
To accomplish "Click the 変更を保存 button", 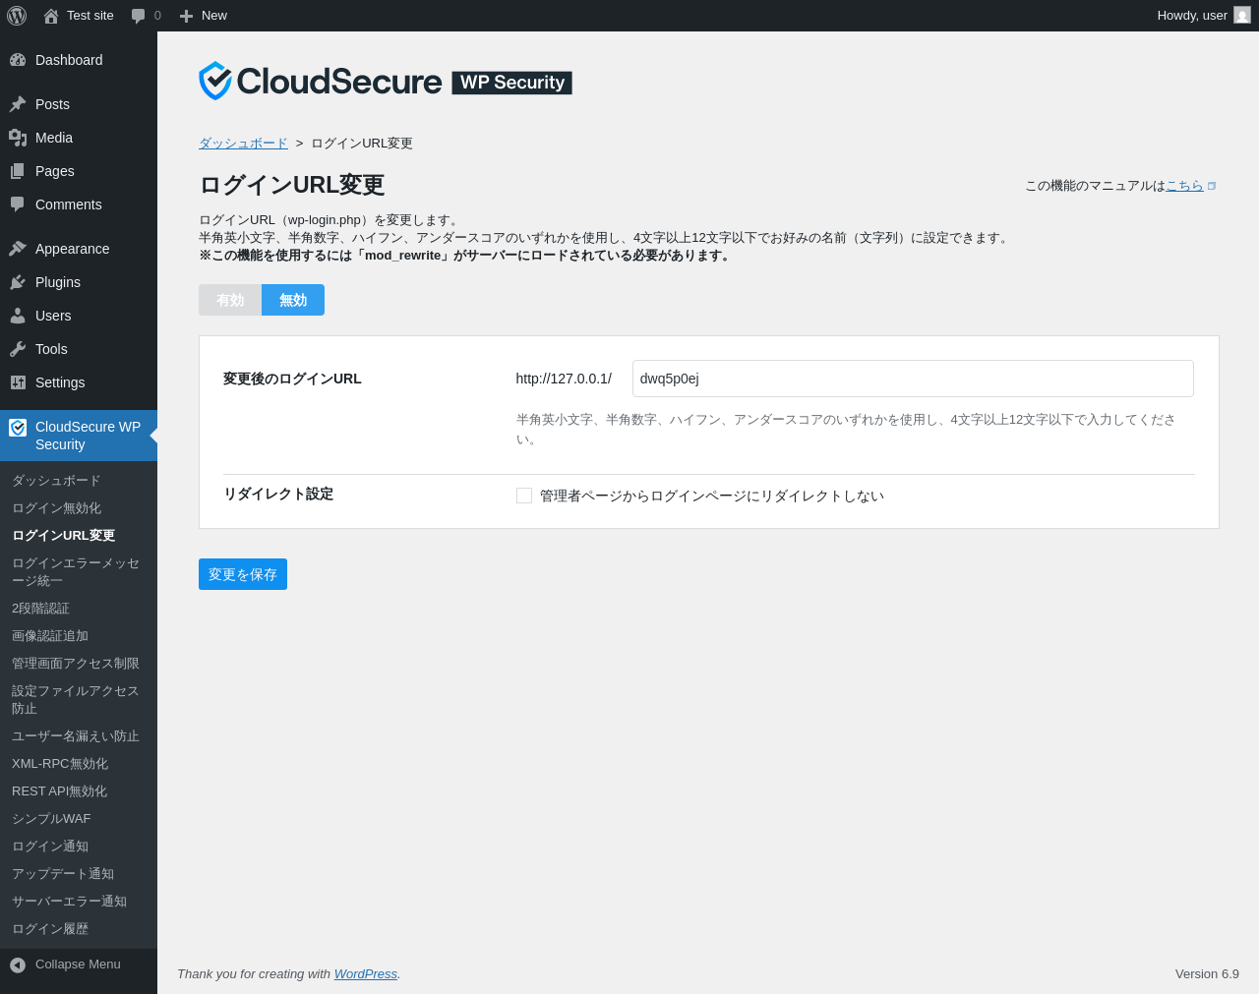I will (x=243, y=574).
